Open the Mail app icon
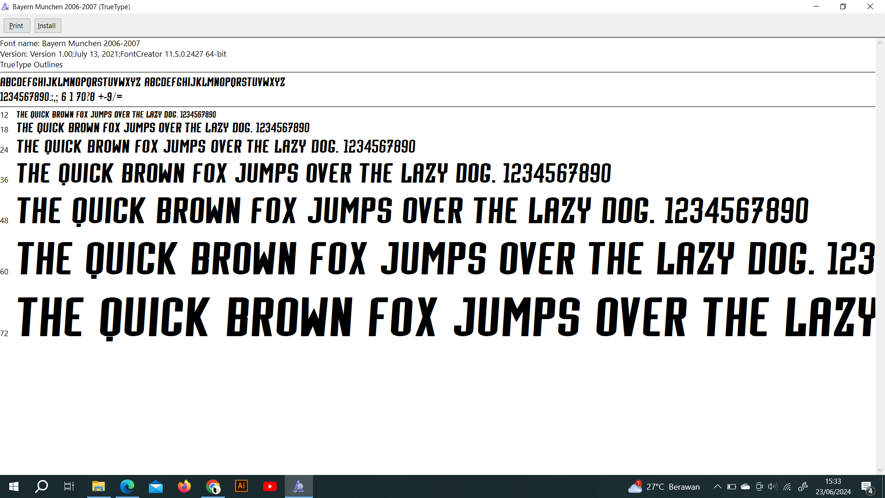 coord(156,486)
